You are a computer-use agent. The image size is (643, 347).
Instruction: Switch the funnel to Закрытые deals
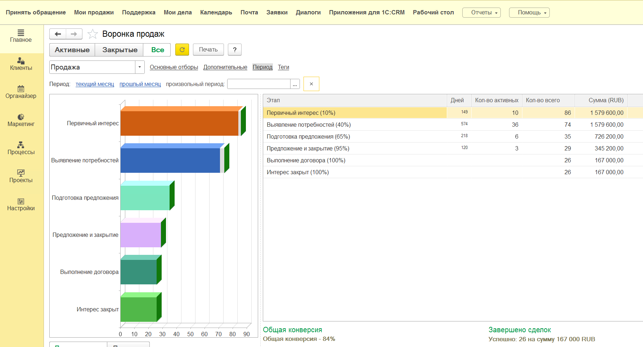point(120,50)
